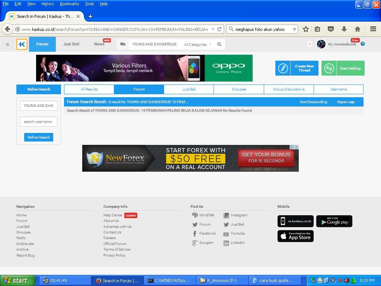The height and width of the screenshot is (286, 381).
Task: Click the Create New Thread button
Action: click(x=297, y=68)
